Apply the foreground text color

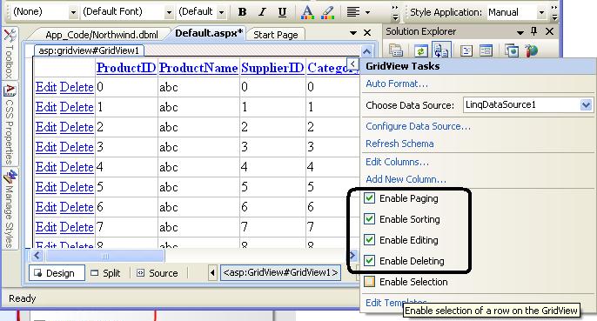pyautogui.click(x=307, y=12)
